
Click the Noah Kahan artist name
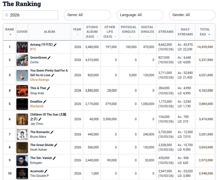pos(39,150)
